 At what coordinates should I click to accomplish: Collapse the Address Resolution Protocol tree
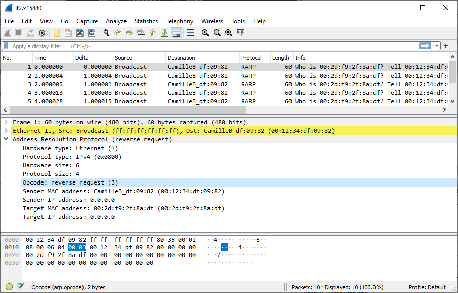pos(6,139)
